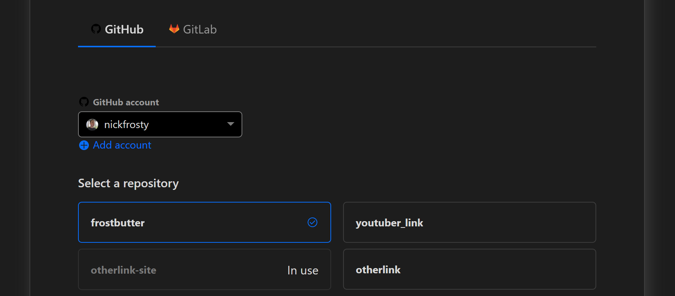
Task: Click the plus icon next to Add account
Action: click(84, 146)
